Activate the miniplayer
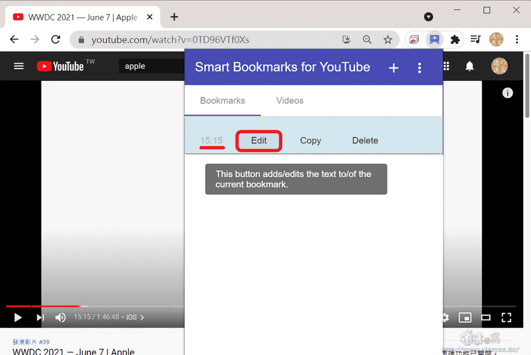The image size is (531, 355). coord(465,318)
